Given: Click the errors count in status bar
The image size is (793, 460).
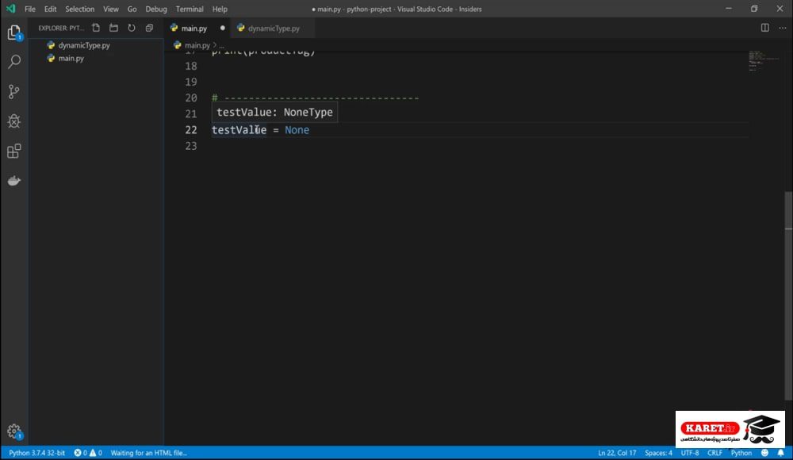Looking at the screenshot, I should [x=81, y=453].
